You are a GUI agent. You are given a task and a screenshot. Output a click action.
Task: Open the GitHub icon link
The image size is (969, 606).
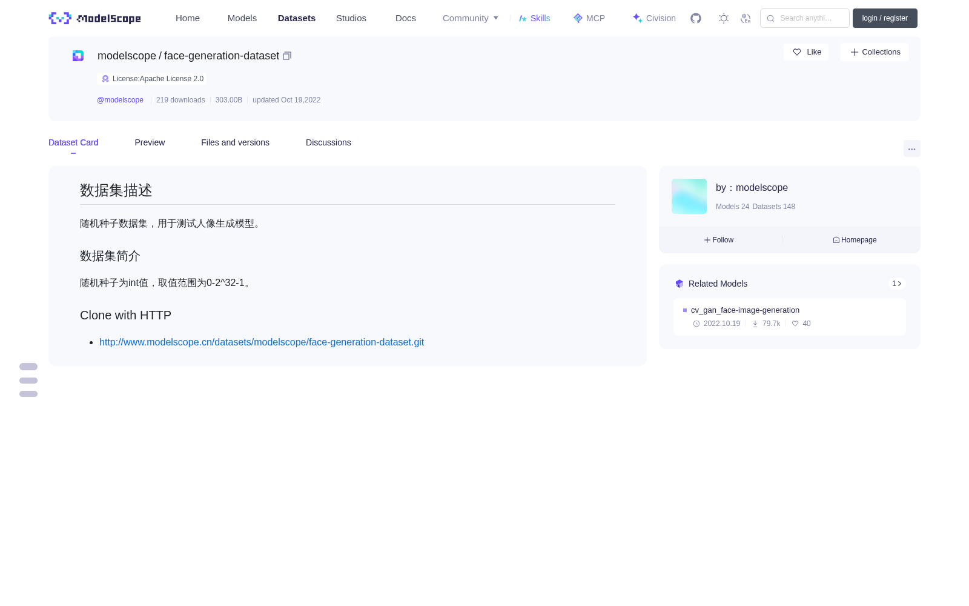click(696, 18)
